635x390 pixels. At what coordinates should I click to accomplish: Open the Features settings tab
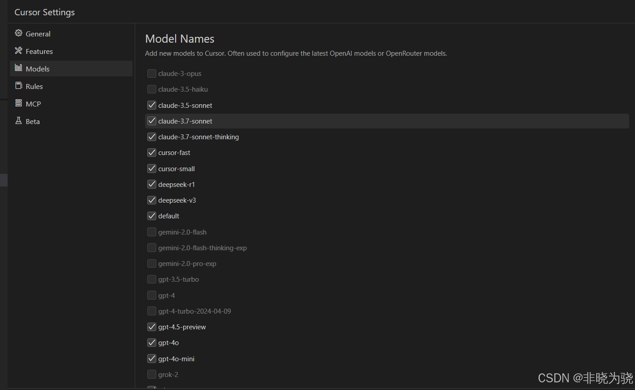(71, 51)
